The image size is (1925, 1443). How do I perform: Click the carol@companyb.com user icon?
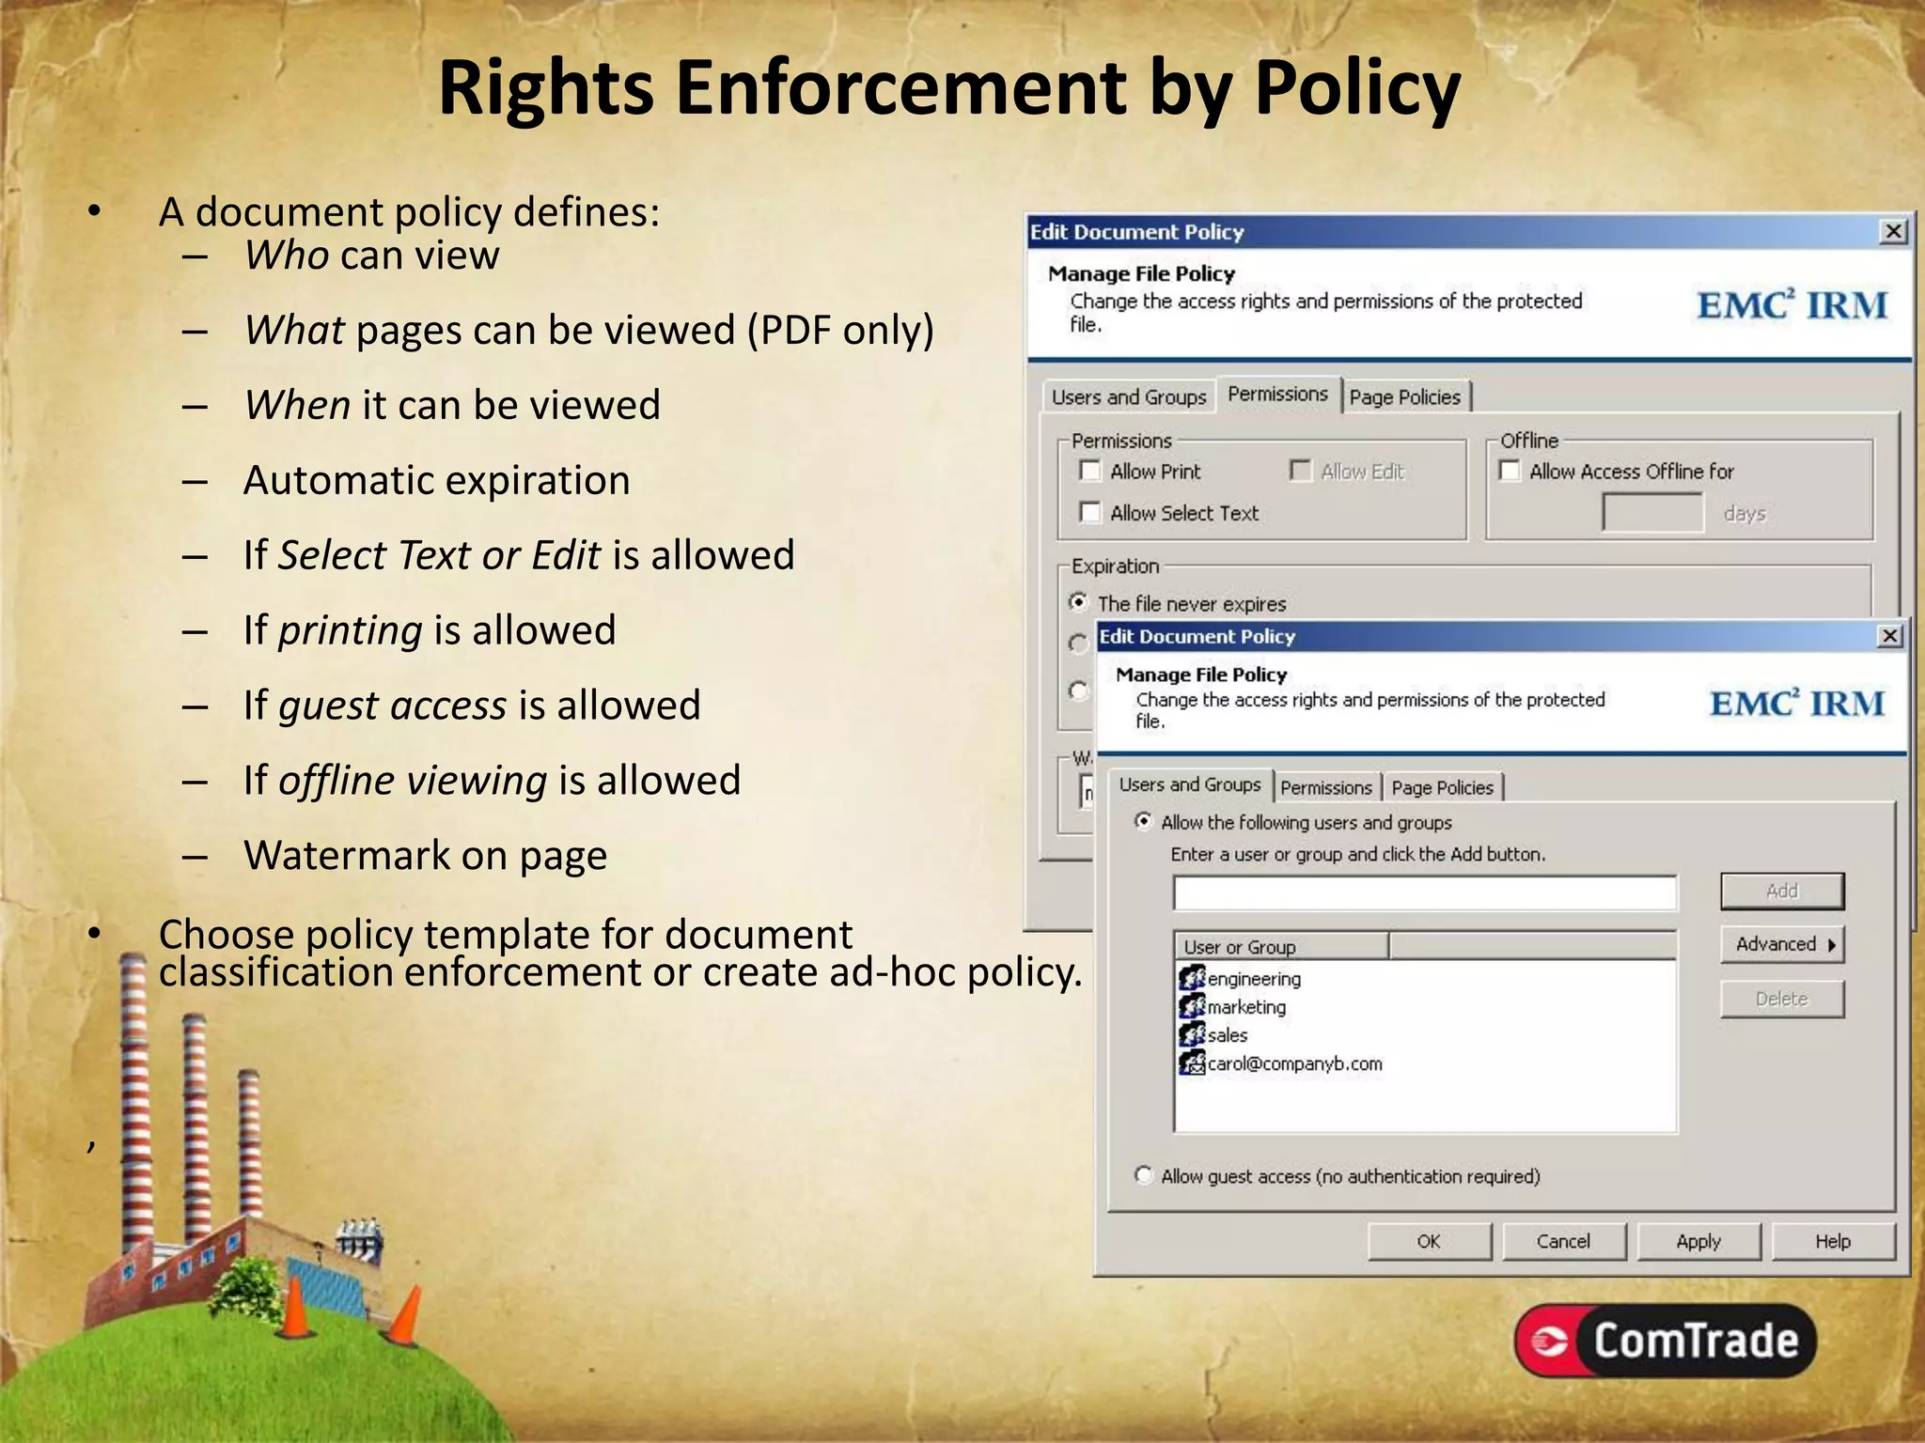1192,1063
